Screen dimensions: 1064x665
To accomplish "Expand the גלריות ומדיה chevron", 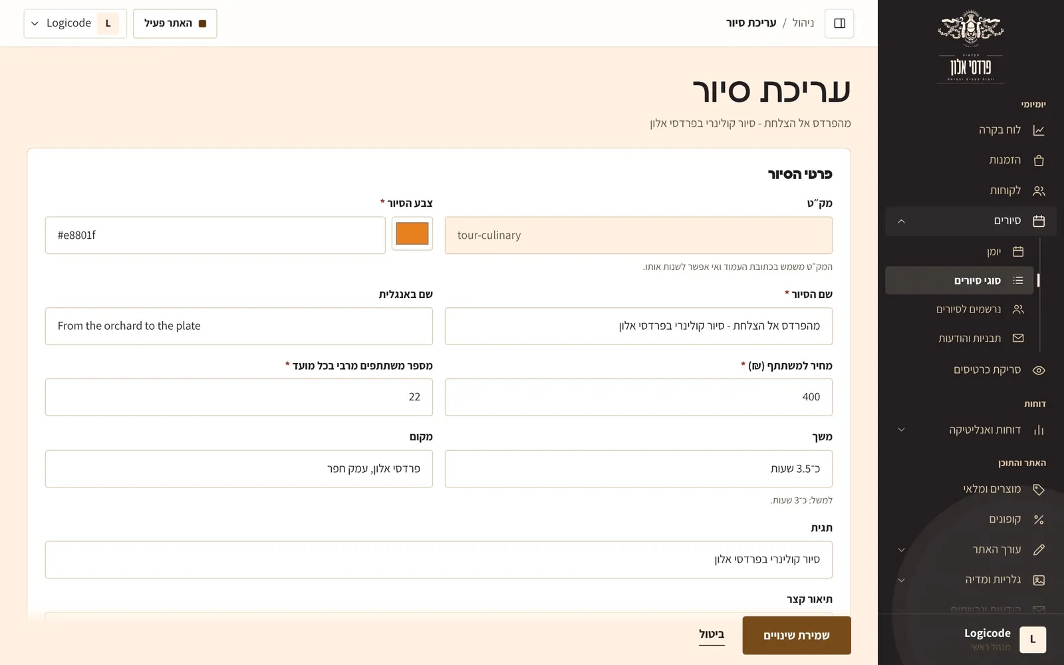I will pyautogui.click(x=901, y=580).
